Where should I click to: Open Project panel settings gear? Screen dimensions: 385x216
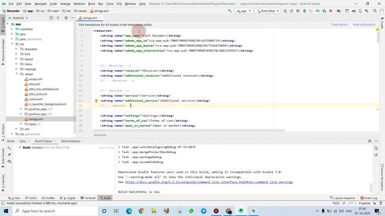(66, 18)
